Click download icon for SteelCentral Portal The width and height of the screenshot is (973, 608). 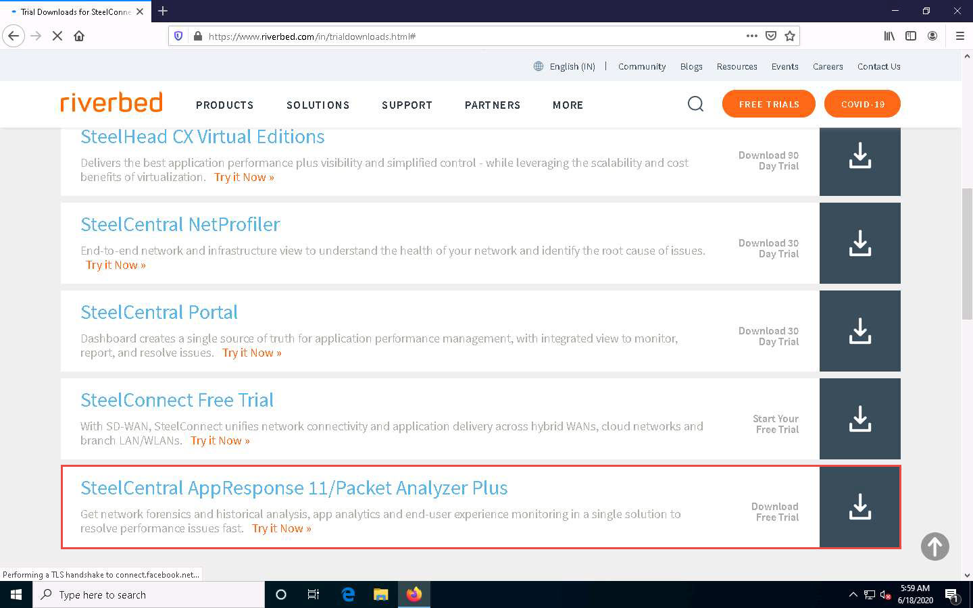point(860,331)
